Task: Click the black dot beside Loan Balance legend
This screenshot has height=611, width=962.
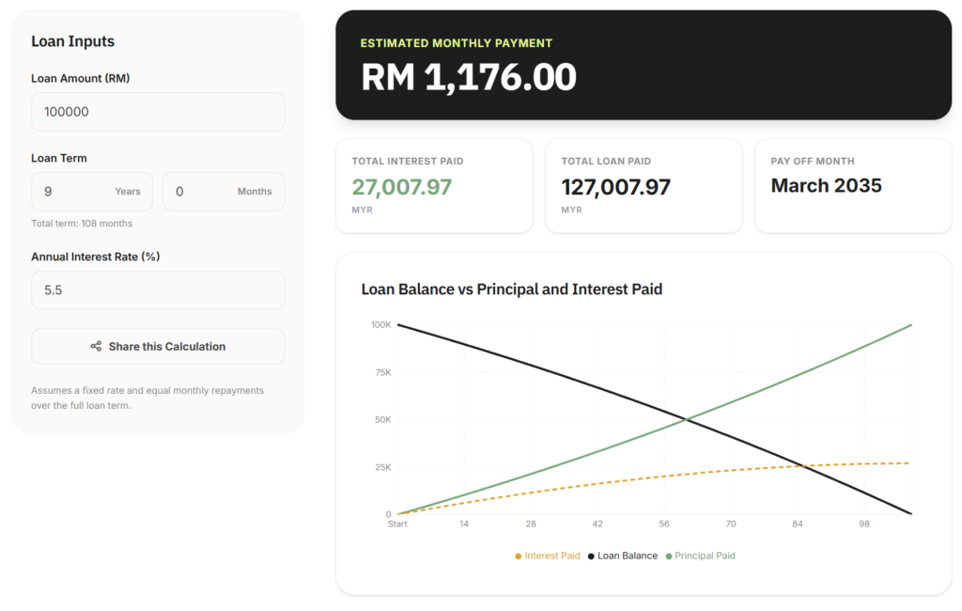Action: 589,556
